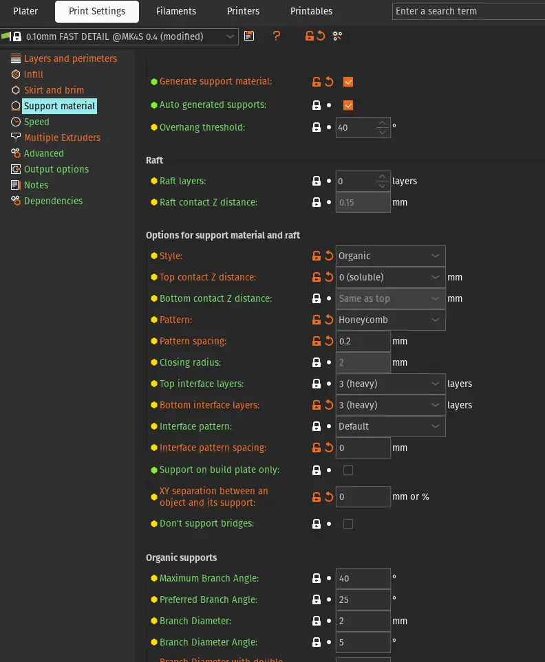Enable Support on build plate only
The image size is (545, 662).
[348, 470]
